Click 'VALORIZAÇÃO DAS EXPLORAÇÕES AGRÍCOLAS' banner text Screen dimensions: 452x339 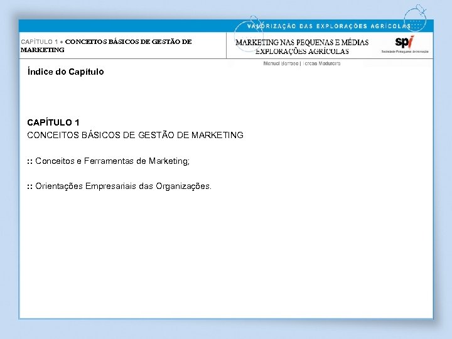click(x=329, y=26)
